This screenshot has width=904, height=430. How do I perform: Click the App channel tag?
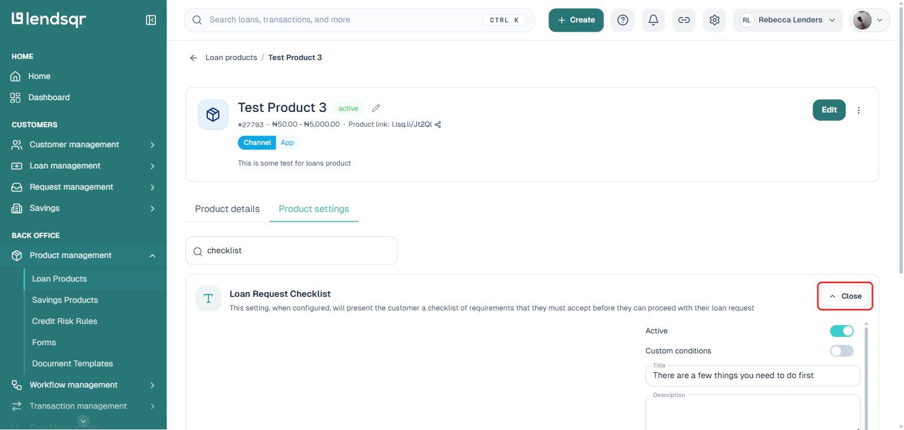tap(287, 143)
